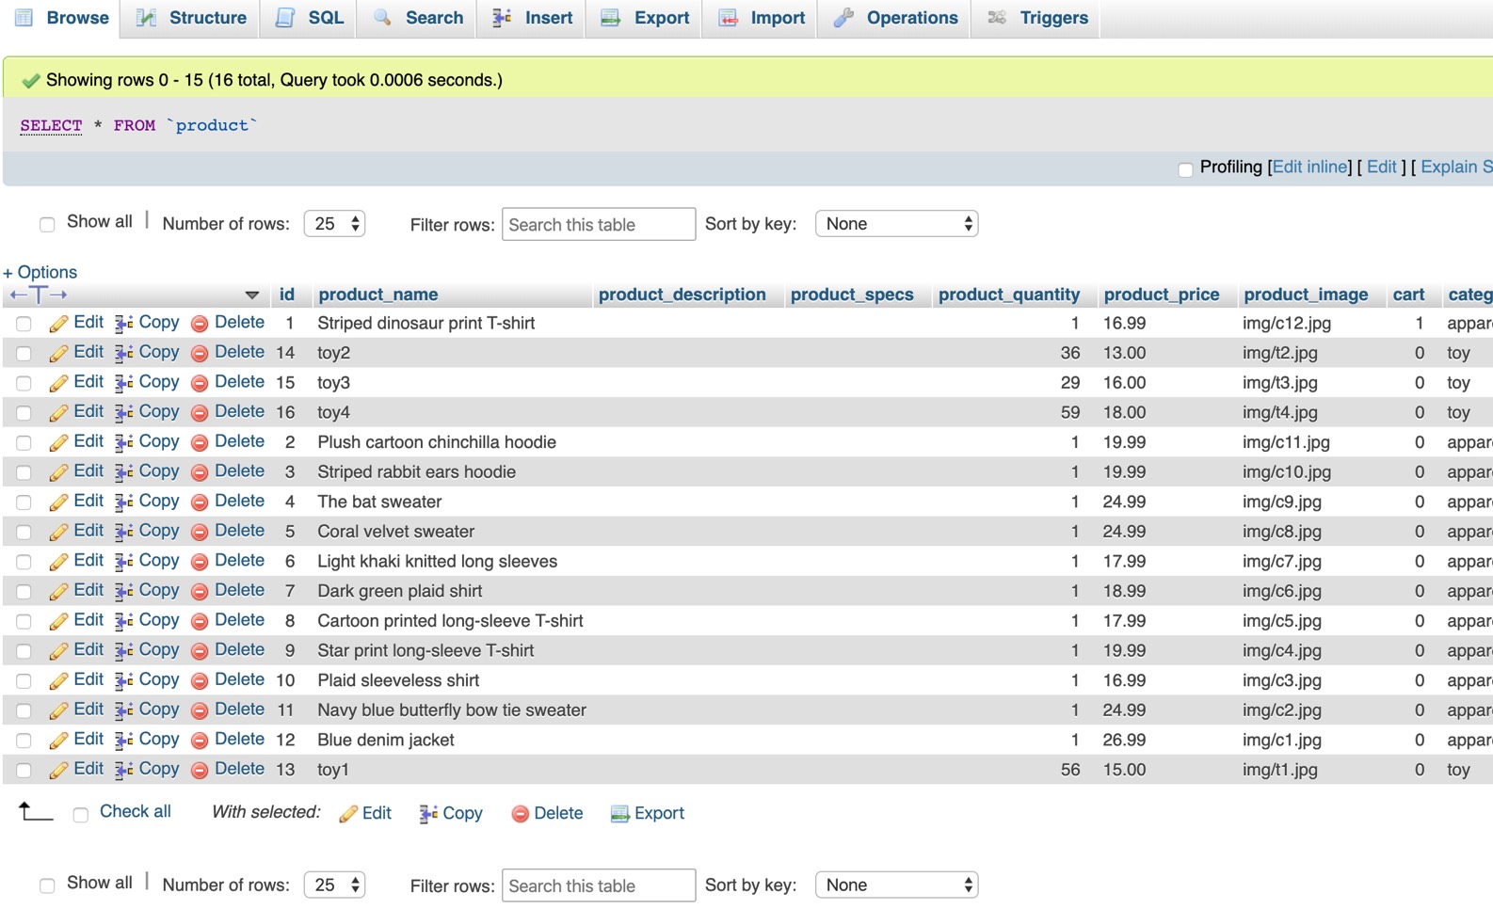Switch to the Structure tab
1493x909 pixels.
pos(191,18)
